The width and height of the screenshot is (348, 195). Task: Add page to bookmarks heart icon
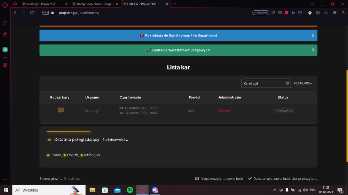pyautogui.click(x=300, y=13)
